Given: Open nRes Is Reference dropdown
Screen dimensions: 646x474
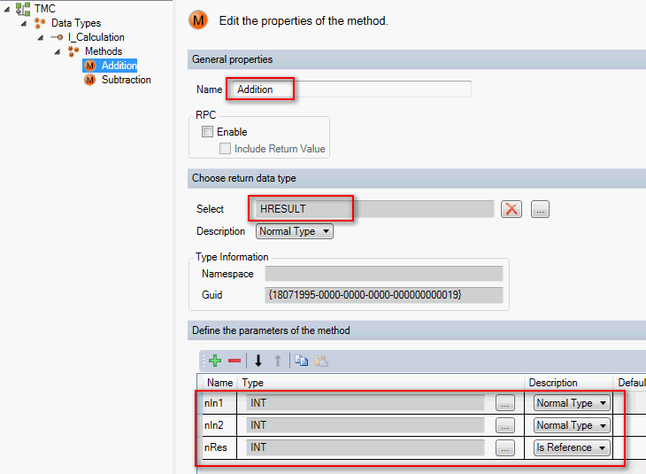Looking at the screenshot, I should pyautogui.click(x=572, y=447).
